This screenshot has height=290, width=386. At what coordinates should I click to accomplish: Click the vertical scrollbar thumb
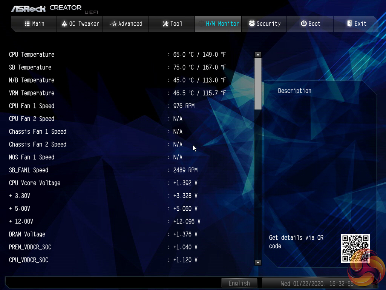click(x=258, y=83)
